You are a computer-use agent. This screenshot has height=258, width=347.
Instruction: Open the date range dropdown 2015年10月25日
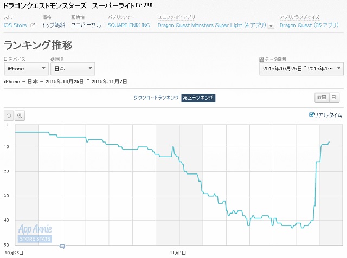click(x=301, y=69)
